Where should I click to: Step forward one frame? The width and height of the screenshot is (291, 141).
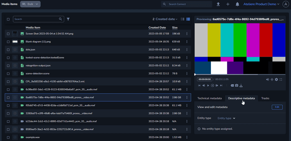(217, 85)
